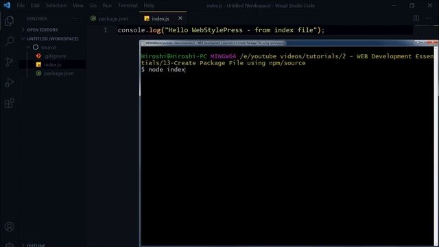
Task: Open the Extensions view
Action: coord(9,103)
